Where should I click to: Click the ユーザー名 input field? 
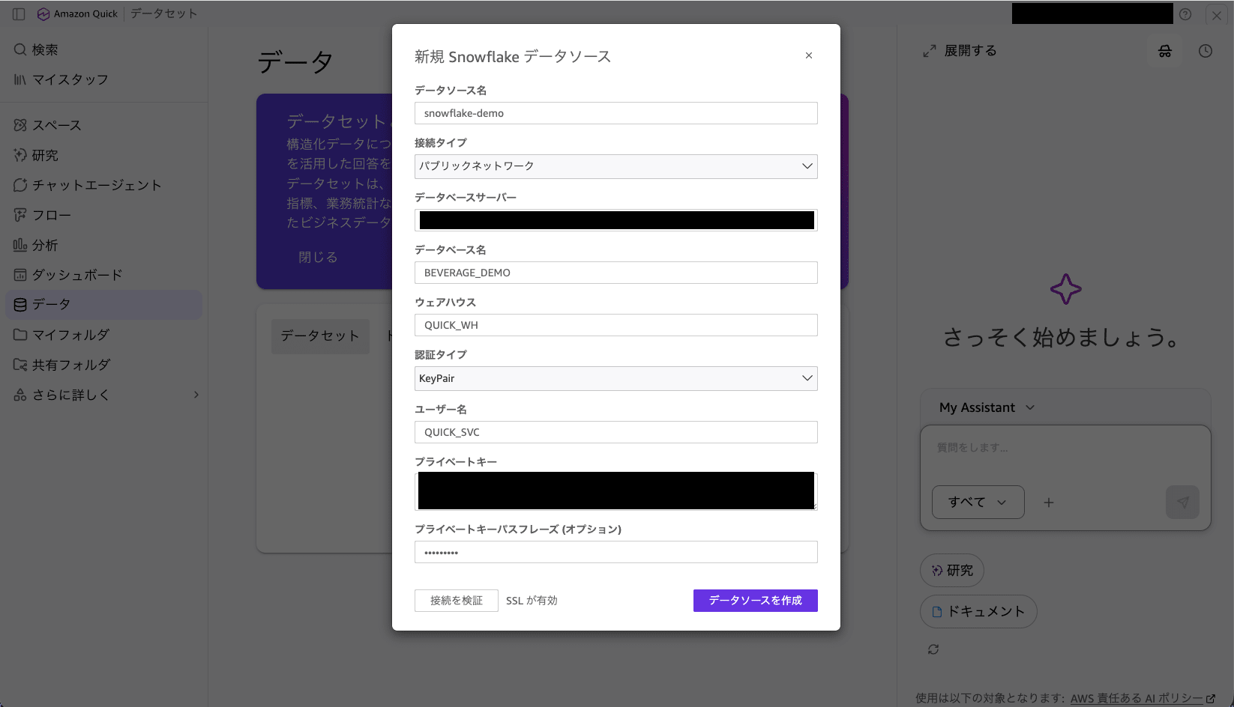point(616,432)
